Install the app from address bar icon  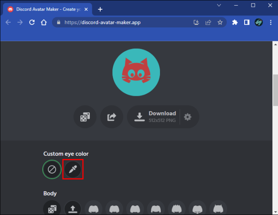(x=196, y=22)
